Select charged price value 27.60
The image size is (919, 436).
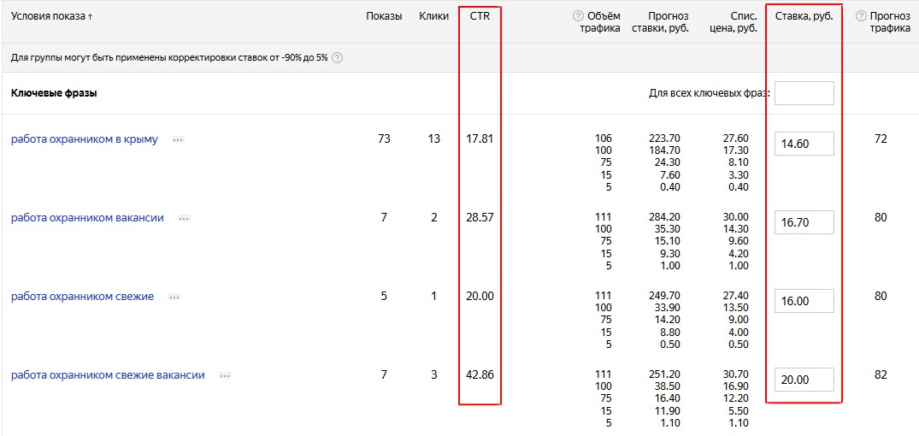click(x=735, y=138)
